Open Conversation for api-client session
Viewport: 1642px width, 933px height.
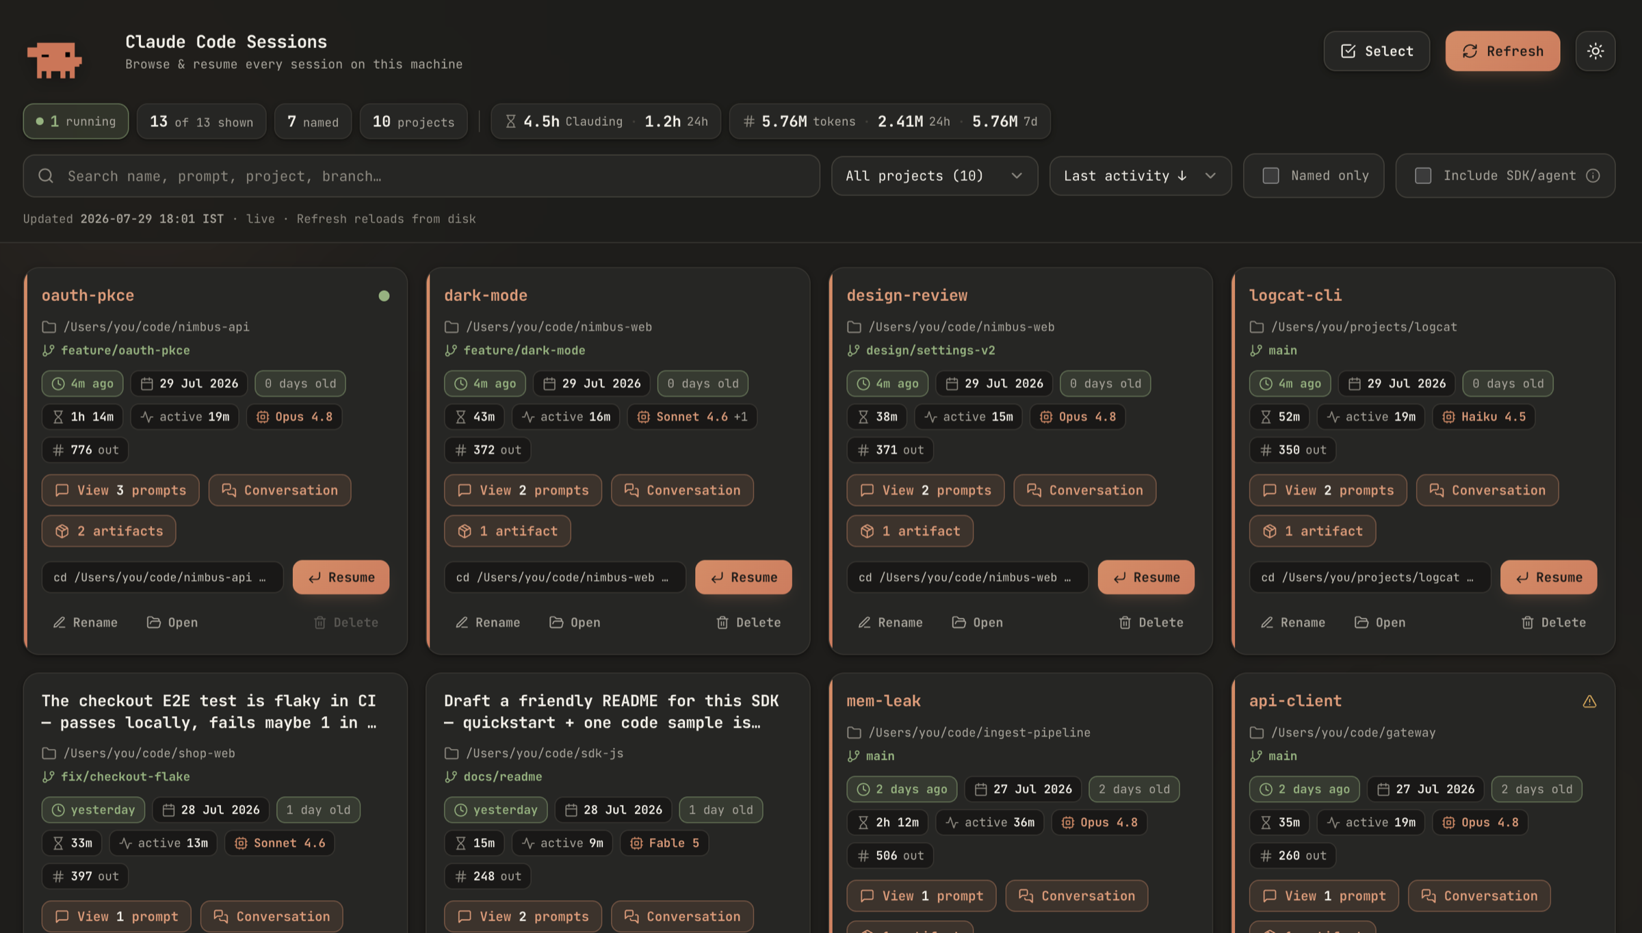(x=1479, y=896)
